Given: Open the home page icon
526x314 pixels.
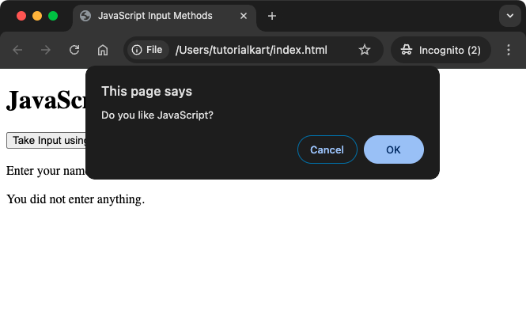Looking at the screenshot, I should [x=103, y=50].
